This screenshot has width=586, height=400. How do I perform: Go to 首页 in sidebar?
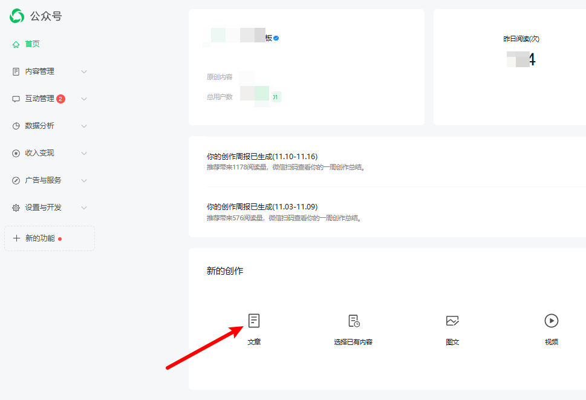tap(32, 44)
